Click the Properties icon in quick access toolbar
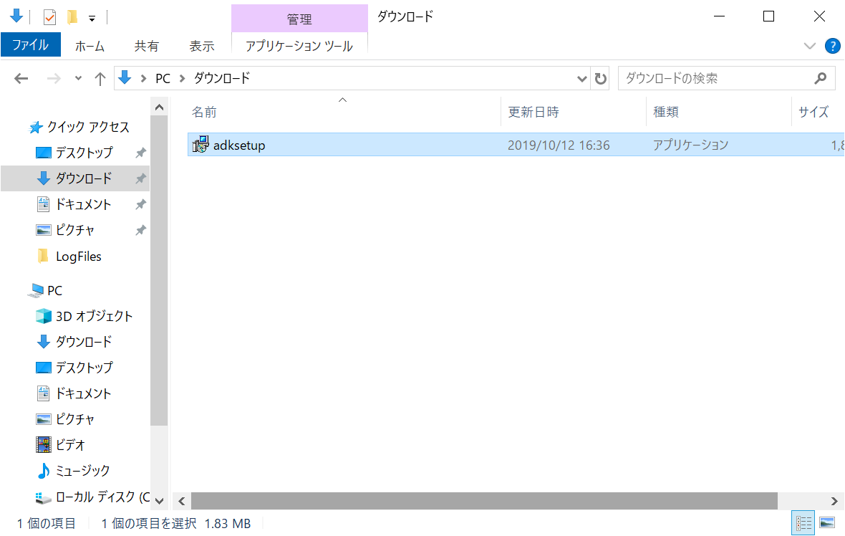845x536 pixels. (49, 17)
